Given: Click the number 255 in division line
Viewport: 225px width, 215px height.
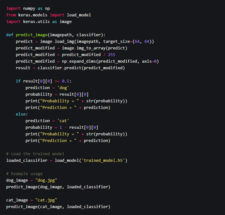Looking at the screenshot, I should coord(111,54).
